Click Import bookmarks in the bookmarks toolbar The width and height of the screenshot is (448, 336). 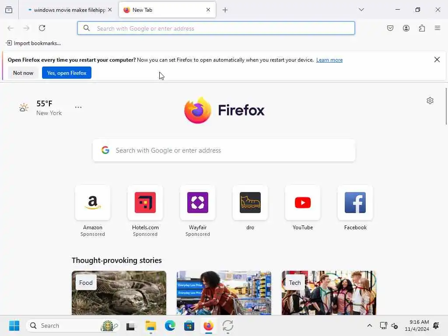pos(33,43)
